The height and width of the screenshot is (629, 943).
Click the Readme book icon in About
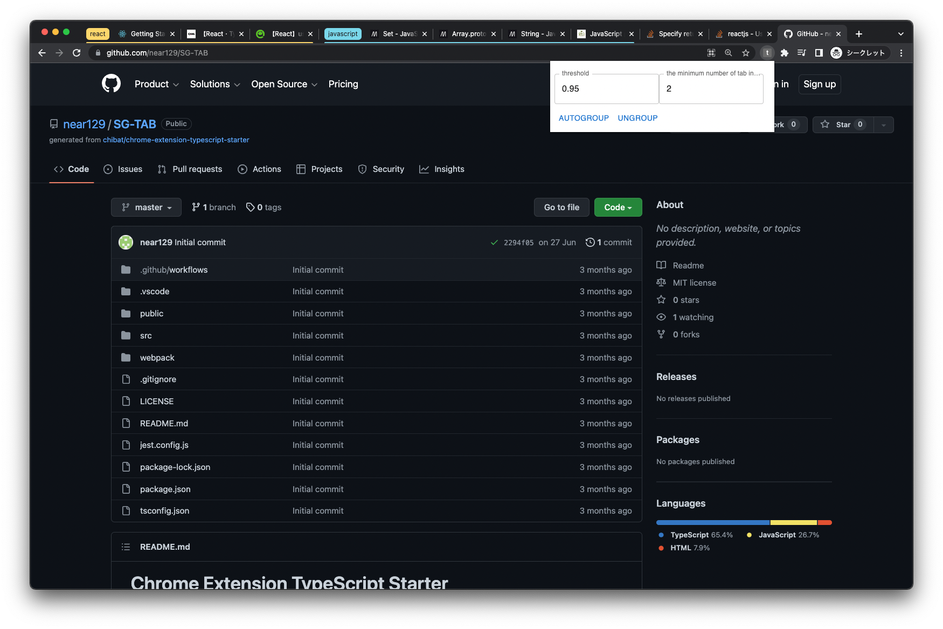point(661,265)
